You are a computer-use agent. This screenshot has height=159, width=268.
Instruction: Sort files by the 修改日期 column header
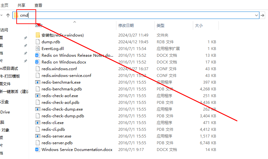[x=126, y=26]
